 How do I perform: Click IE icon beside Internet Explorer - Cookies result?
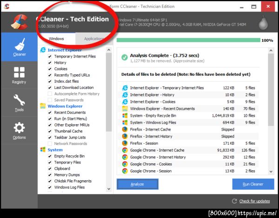(125, 102)
